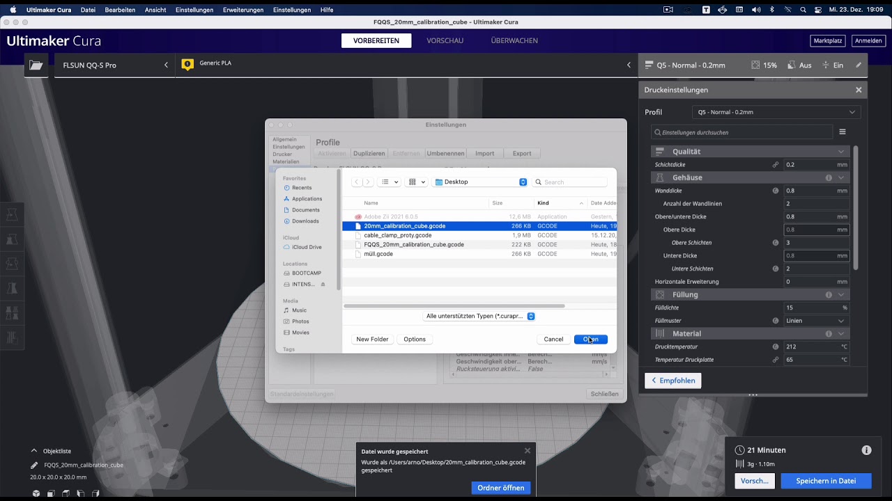Click the Anmelden button
Viewport: 892px width, 501px height.
coord(868,40)
